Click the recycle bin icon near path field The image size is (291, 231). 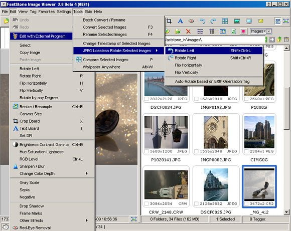pos(286,40)
